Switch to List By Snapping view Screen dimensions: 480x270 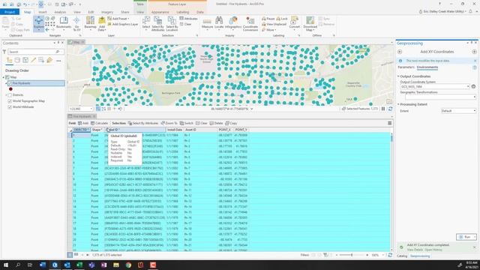point(41,60)
